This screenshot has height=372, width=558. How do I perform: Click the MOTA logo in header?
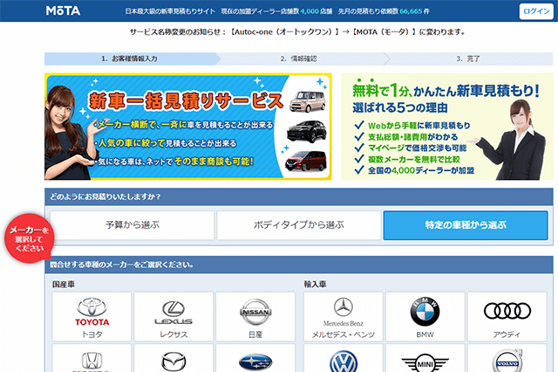tap(63, 10)
